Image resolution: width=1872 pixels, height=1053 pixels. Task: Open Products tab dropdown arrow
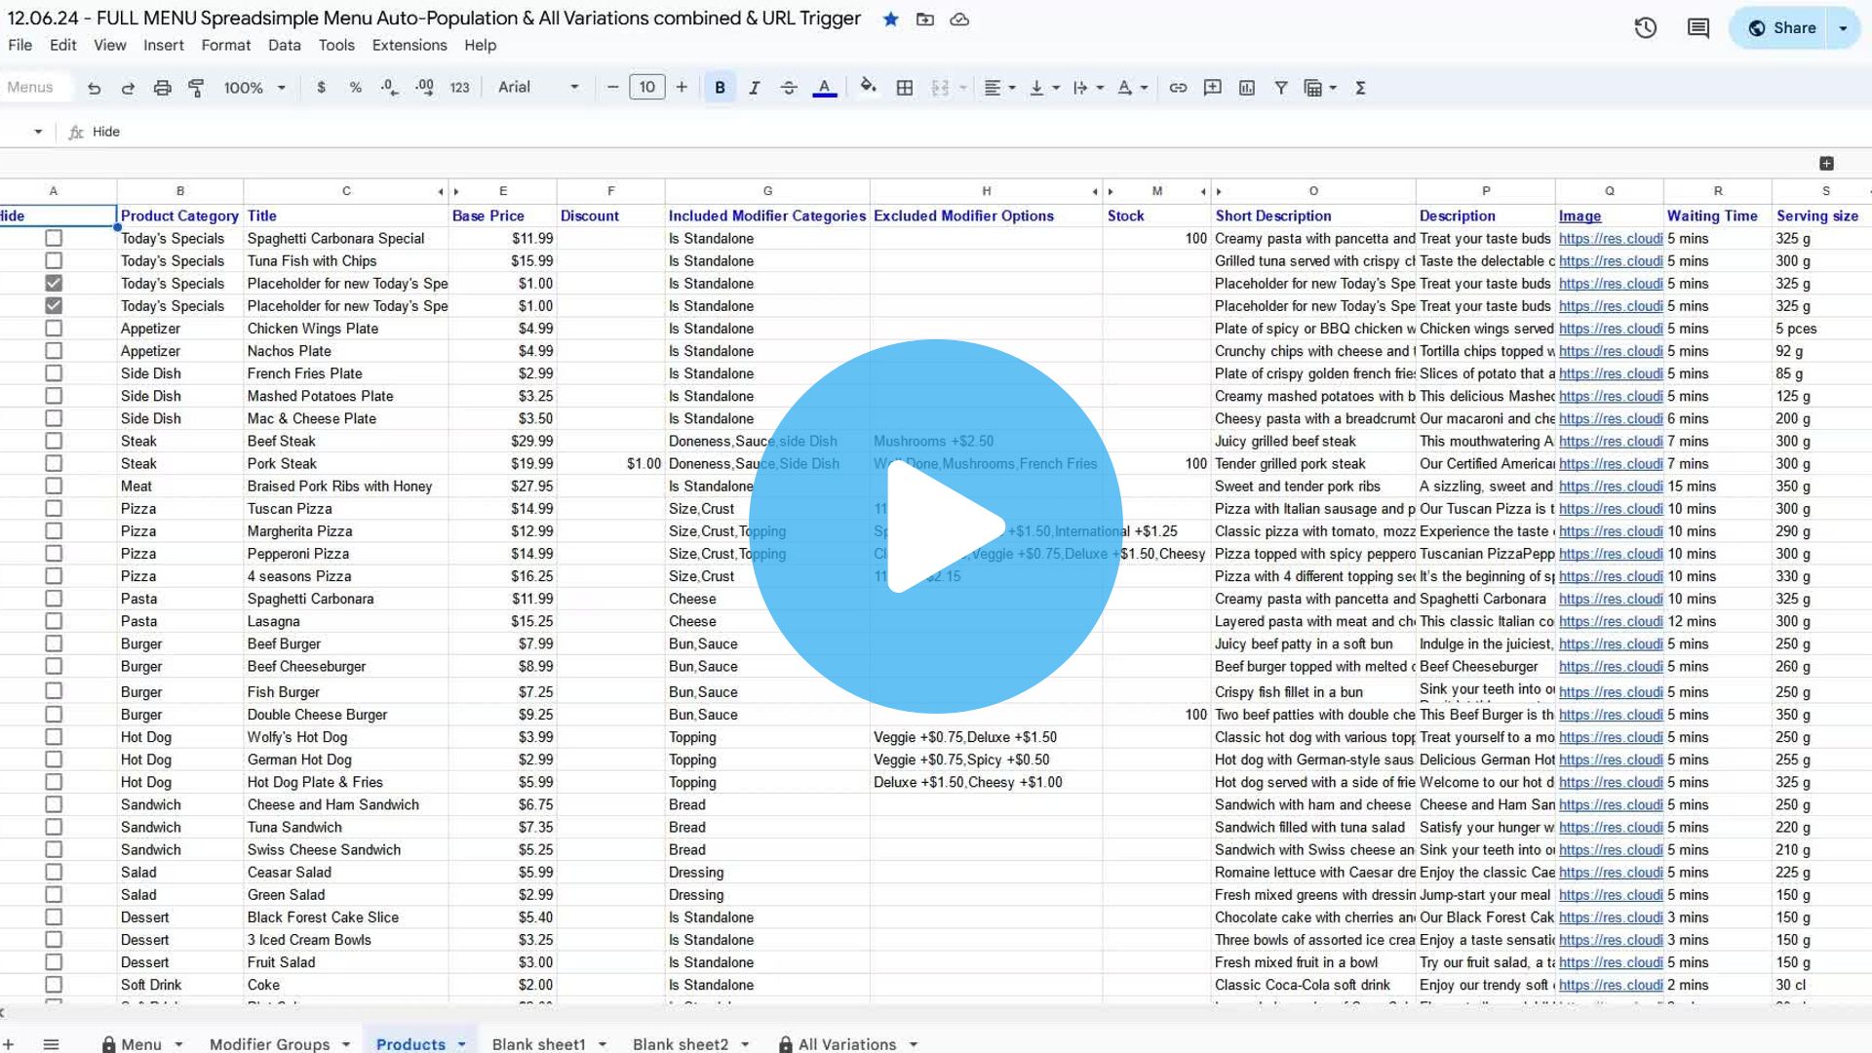(x=461, y=1044)
